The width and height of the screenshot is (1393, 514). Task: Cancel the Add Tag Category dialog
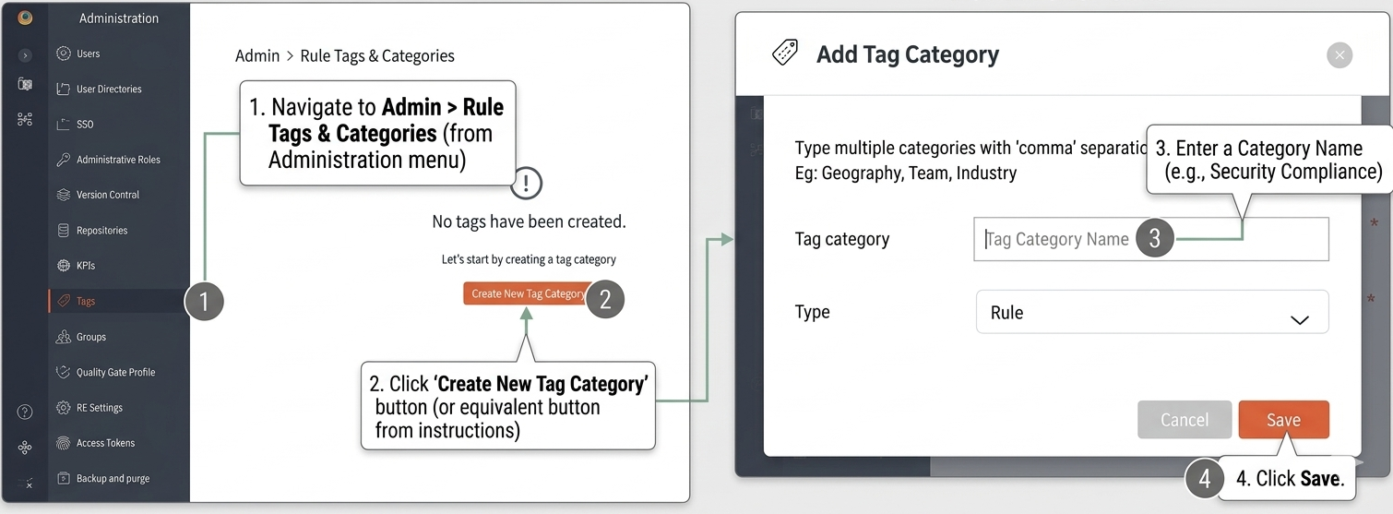tap(1184, 420)
